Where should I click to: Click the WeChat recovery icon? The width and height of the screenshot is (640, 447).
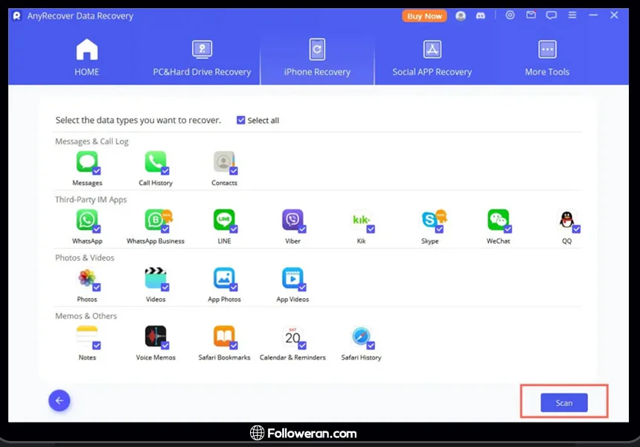498,220
